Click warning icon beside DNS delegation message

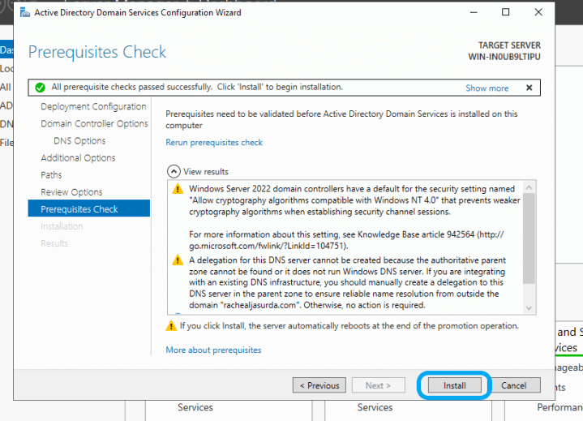click(178, 260)
